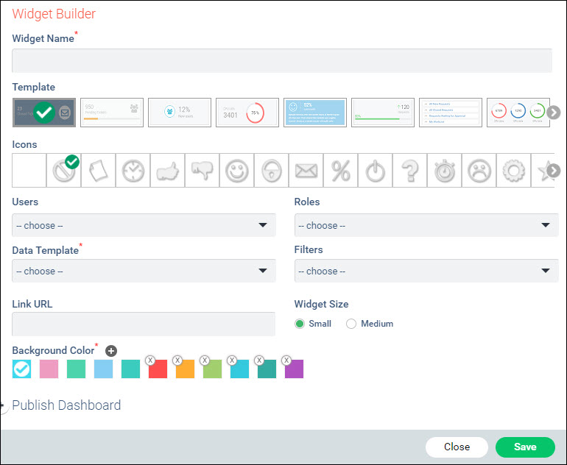Image resolution: width=567 pixels, height=465 pixels.
Task: Select the 950 pending tickets template
Action: (x=112, y=113)
